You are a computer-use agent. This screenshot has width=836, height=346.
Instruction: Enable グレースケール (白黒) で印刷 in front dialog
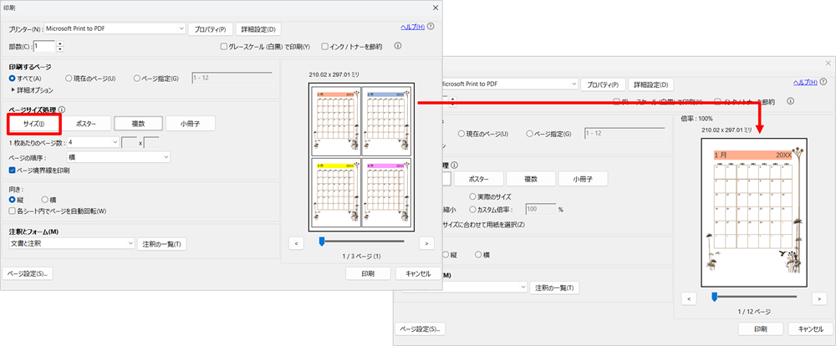(224, 46)
